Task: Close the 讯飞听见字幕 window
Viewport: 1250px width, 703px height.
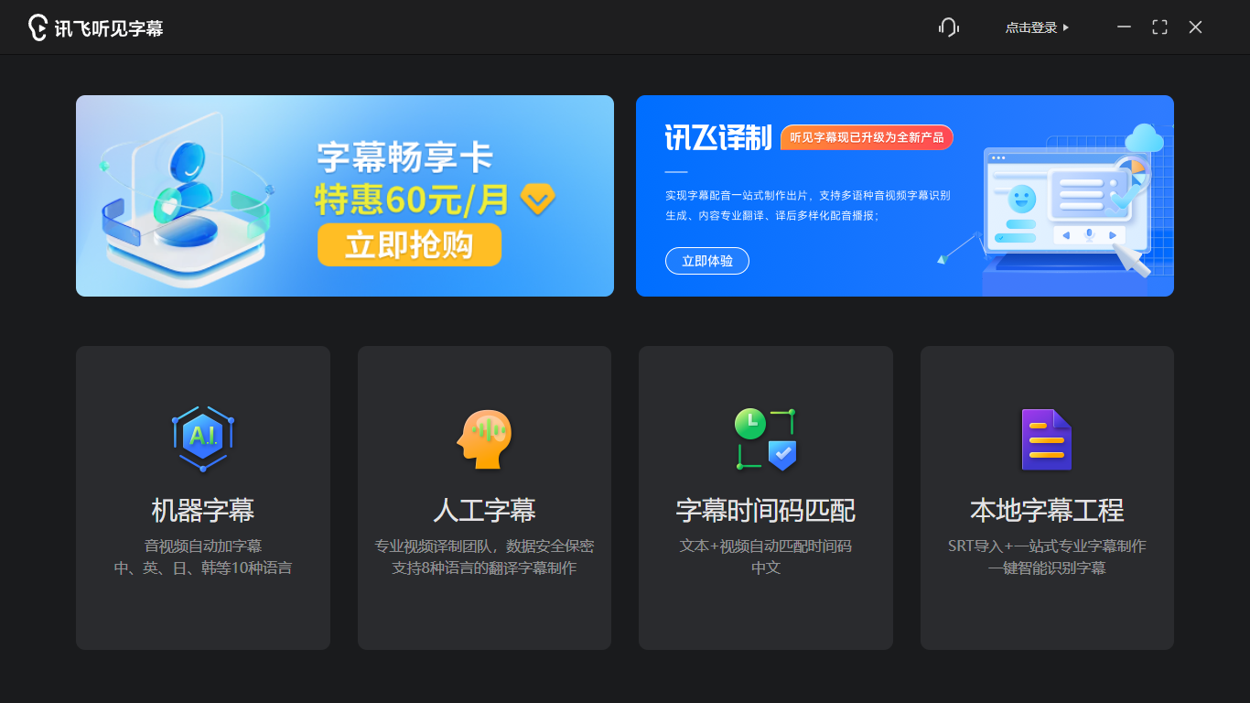Action: pos(1195,27)
